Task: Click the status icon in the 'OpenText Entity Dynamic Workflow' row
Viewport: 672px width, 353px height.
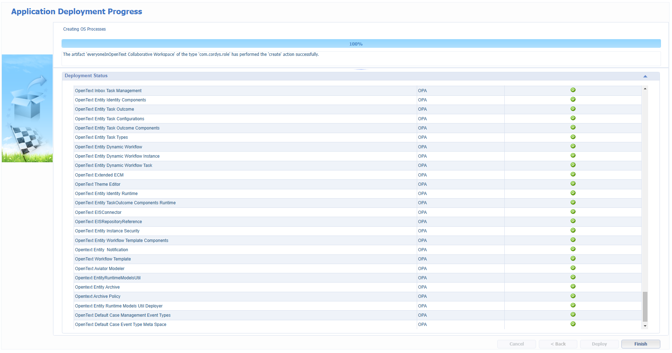Action: (x=573, y=146)
